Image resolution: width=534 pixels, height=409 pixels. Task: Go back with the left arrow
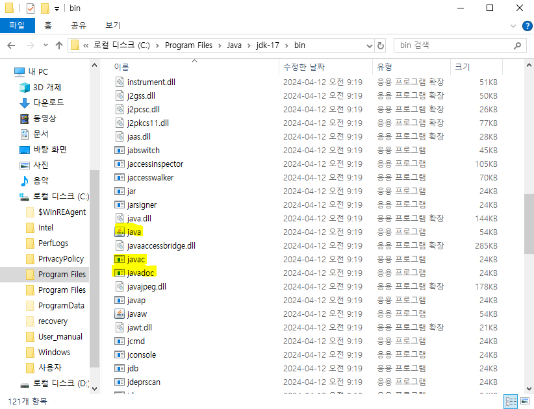pyautogui.click(x=11, y=45)
